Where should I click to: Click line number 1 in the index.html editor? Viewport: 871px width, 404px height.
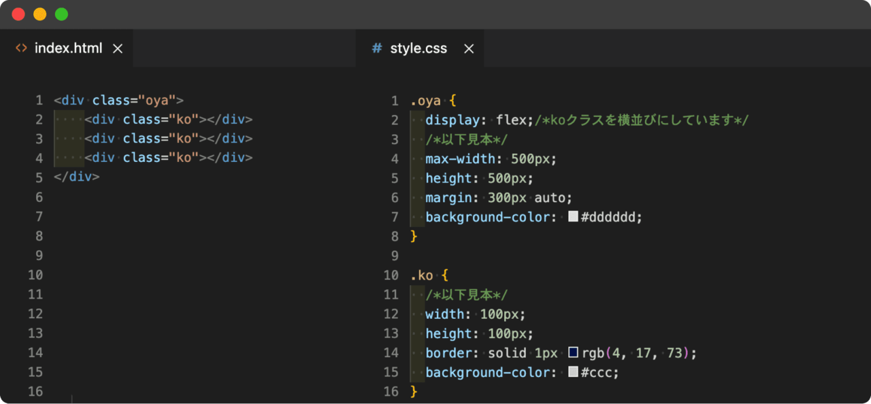39,101
